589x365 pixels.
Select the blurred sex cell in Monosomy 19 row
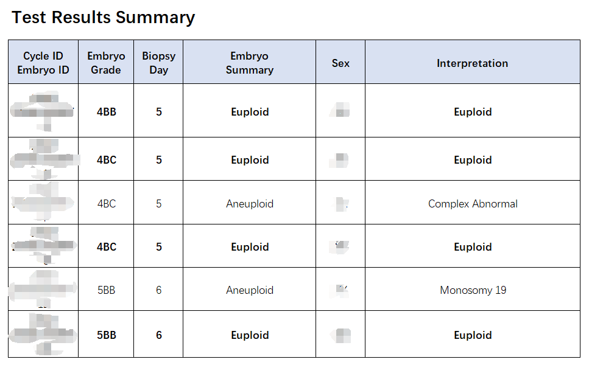(x=340, y=290)
